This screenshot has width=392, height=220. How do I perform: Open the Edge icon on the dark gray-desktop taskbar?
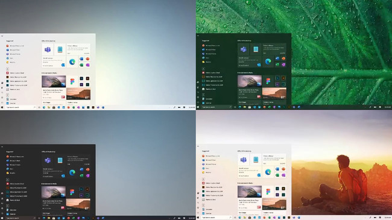[x=44, y=218]
